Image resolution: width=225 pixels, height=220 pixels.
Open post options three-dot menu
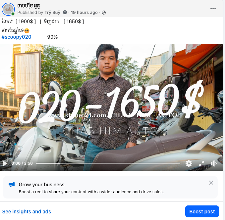coord(214,9)
